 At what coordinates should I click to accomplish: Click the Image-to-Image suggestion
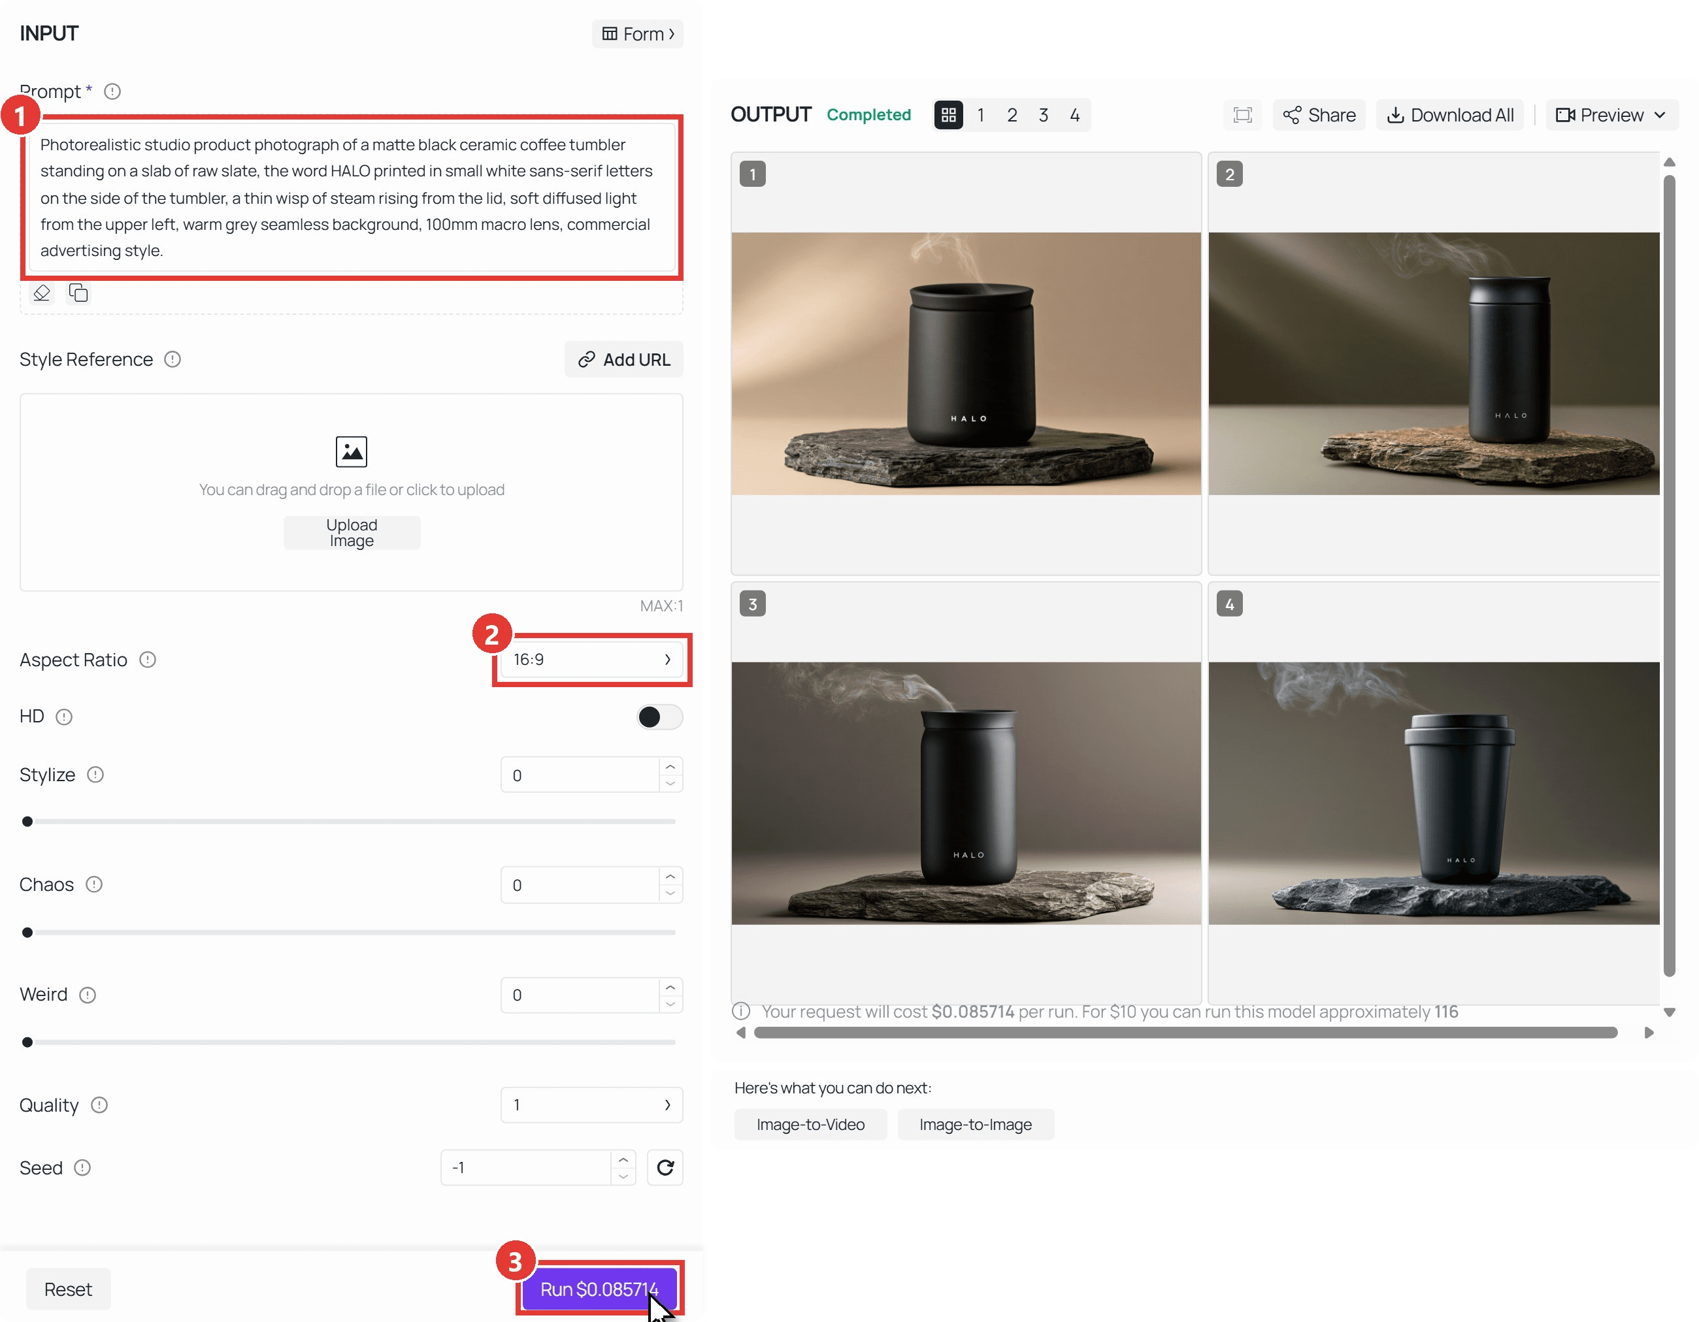(976, 1125)
